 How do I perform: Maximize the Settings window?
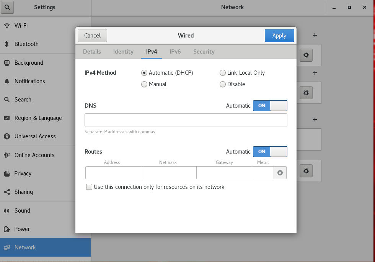pos(349,7)
